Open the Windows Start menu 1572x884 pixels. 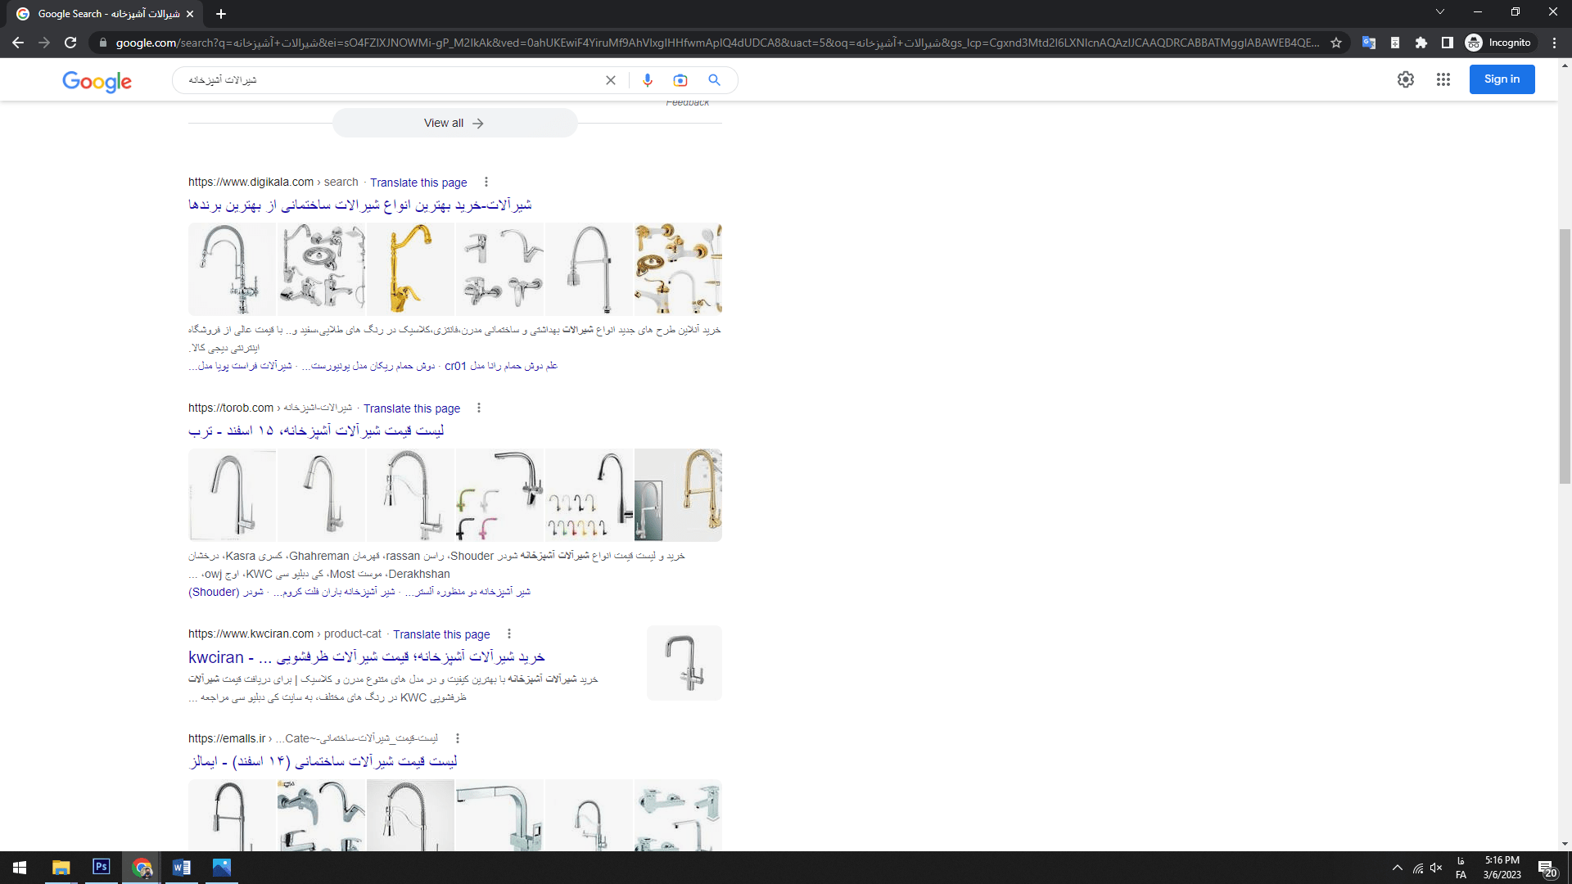[x=20, y=868]
